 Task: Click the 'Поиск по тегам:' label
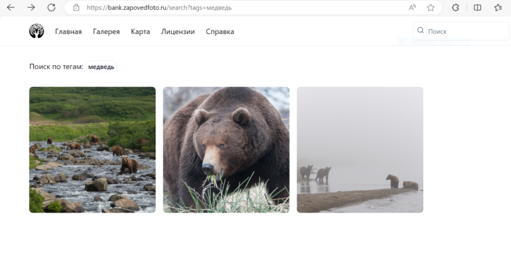pos(56,66)
